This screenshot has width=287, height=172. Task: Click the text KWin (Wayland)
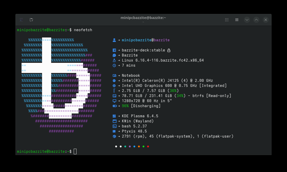tap(138, 121)
